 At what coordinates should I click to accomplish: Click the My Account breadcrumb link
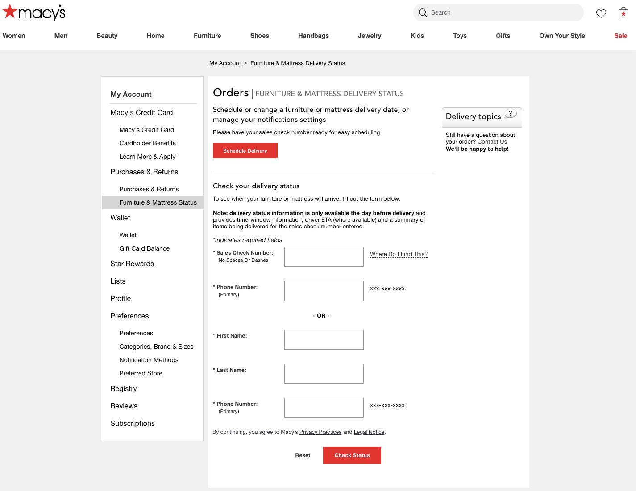pyautogui.click(x=225, y=63)
